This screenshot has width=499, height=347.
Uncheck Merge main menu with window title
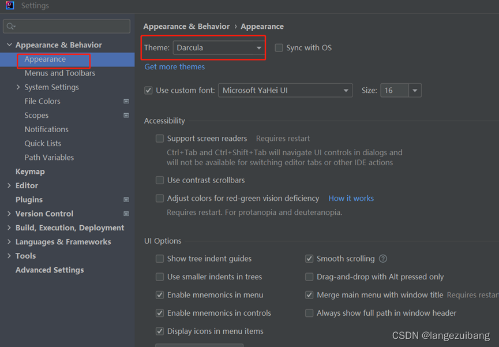pos(309,295)
